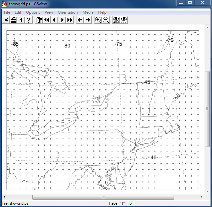Open the Orientation menu
The width and height of the screenshot is (212, 207).
[x=67, y=12]
